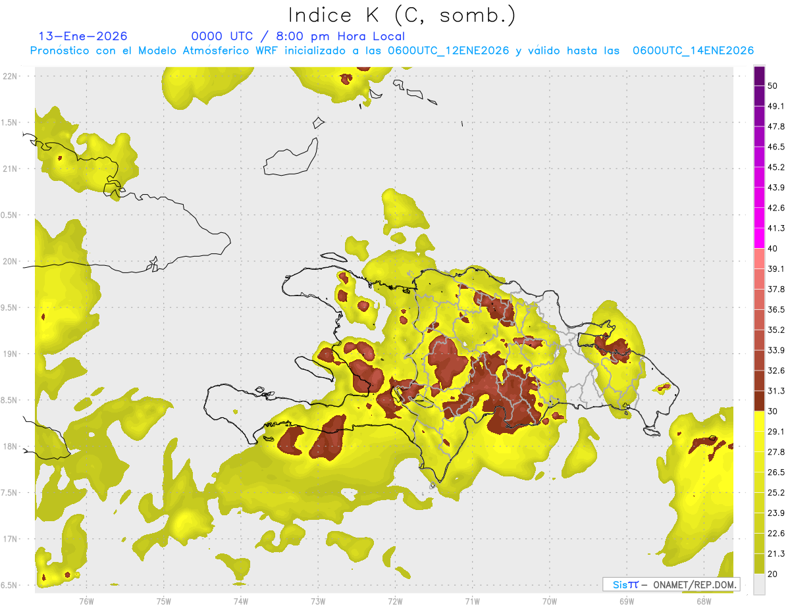
Task: Click the gray swatch at legend bottom
Action: pos(759,584)
